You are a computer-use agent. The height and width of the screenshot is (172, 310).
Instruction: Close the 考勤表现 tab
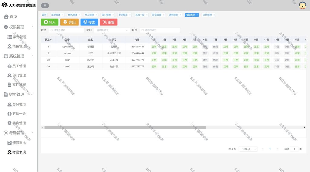pos(197,15)
